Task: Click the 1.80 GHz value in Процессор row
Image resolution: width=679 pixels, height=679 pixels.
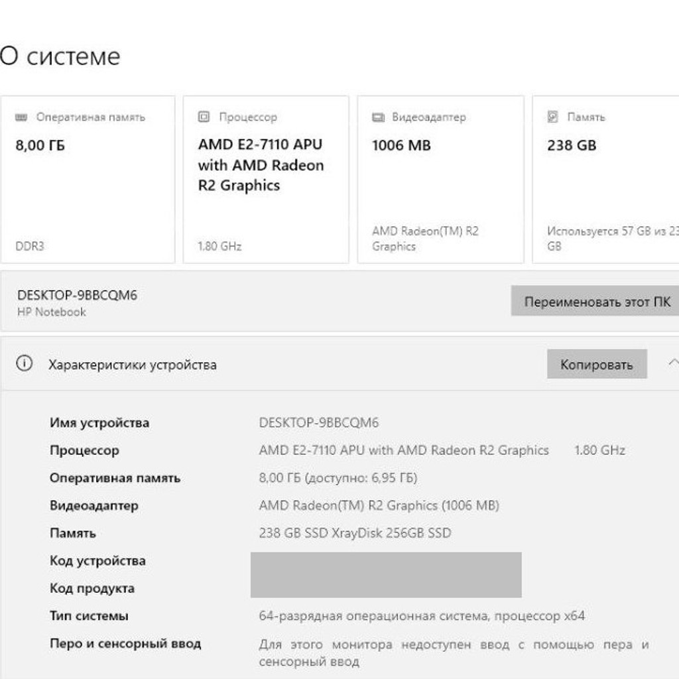Action: click(x=599, y=450)
